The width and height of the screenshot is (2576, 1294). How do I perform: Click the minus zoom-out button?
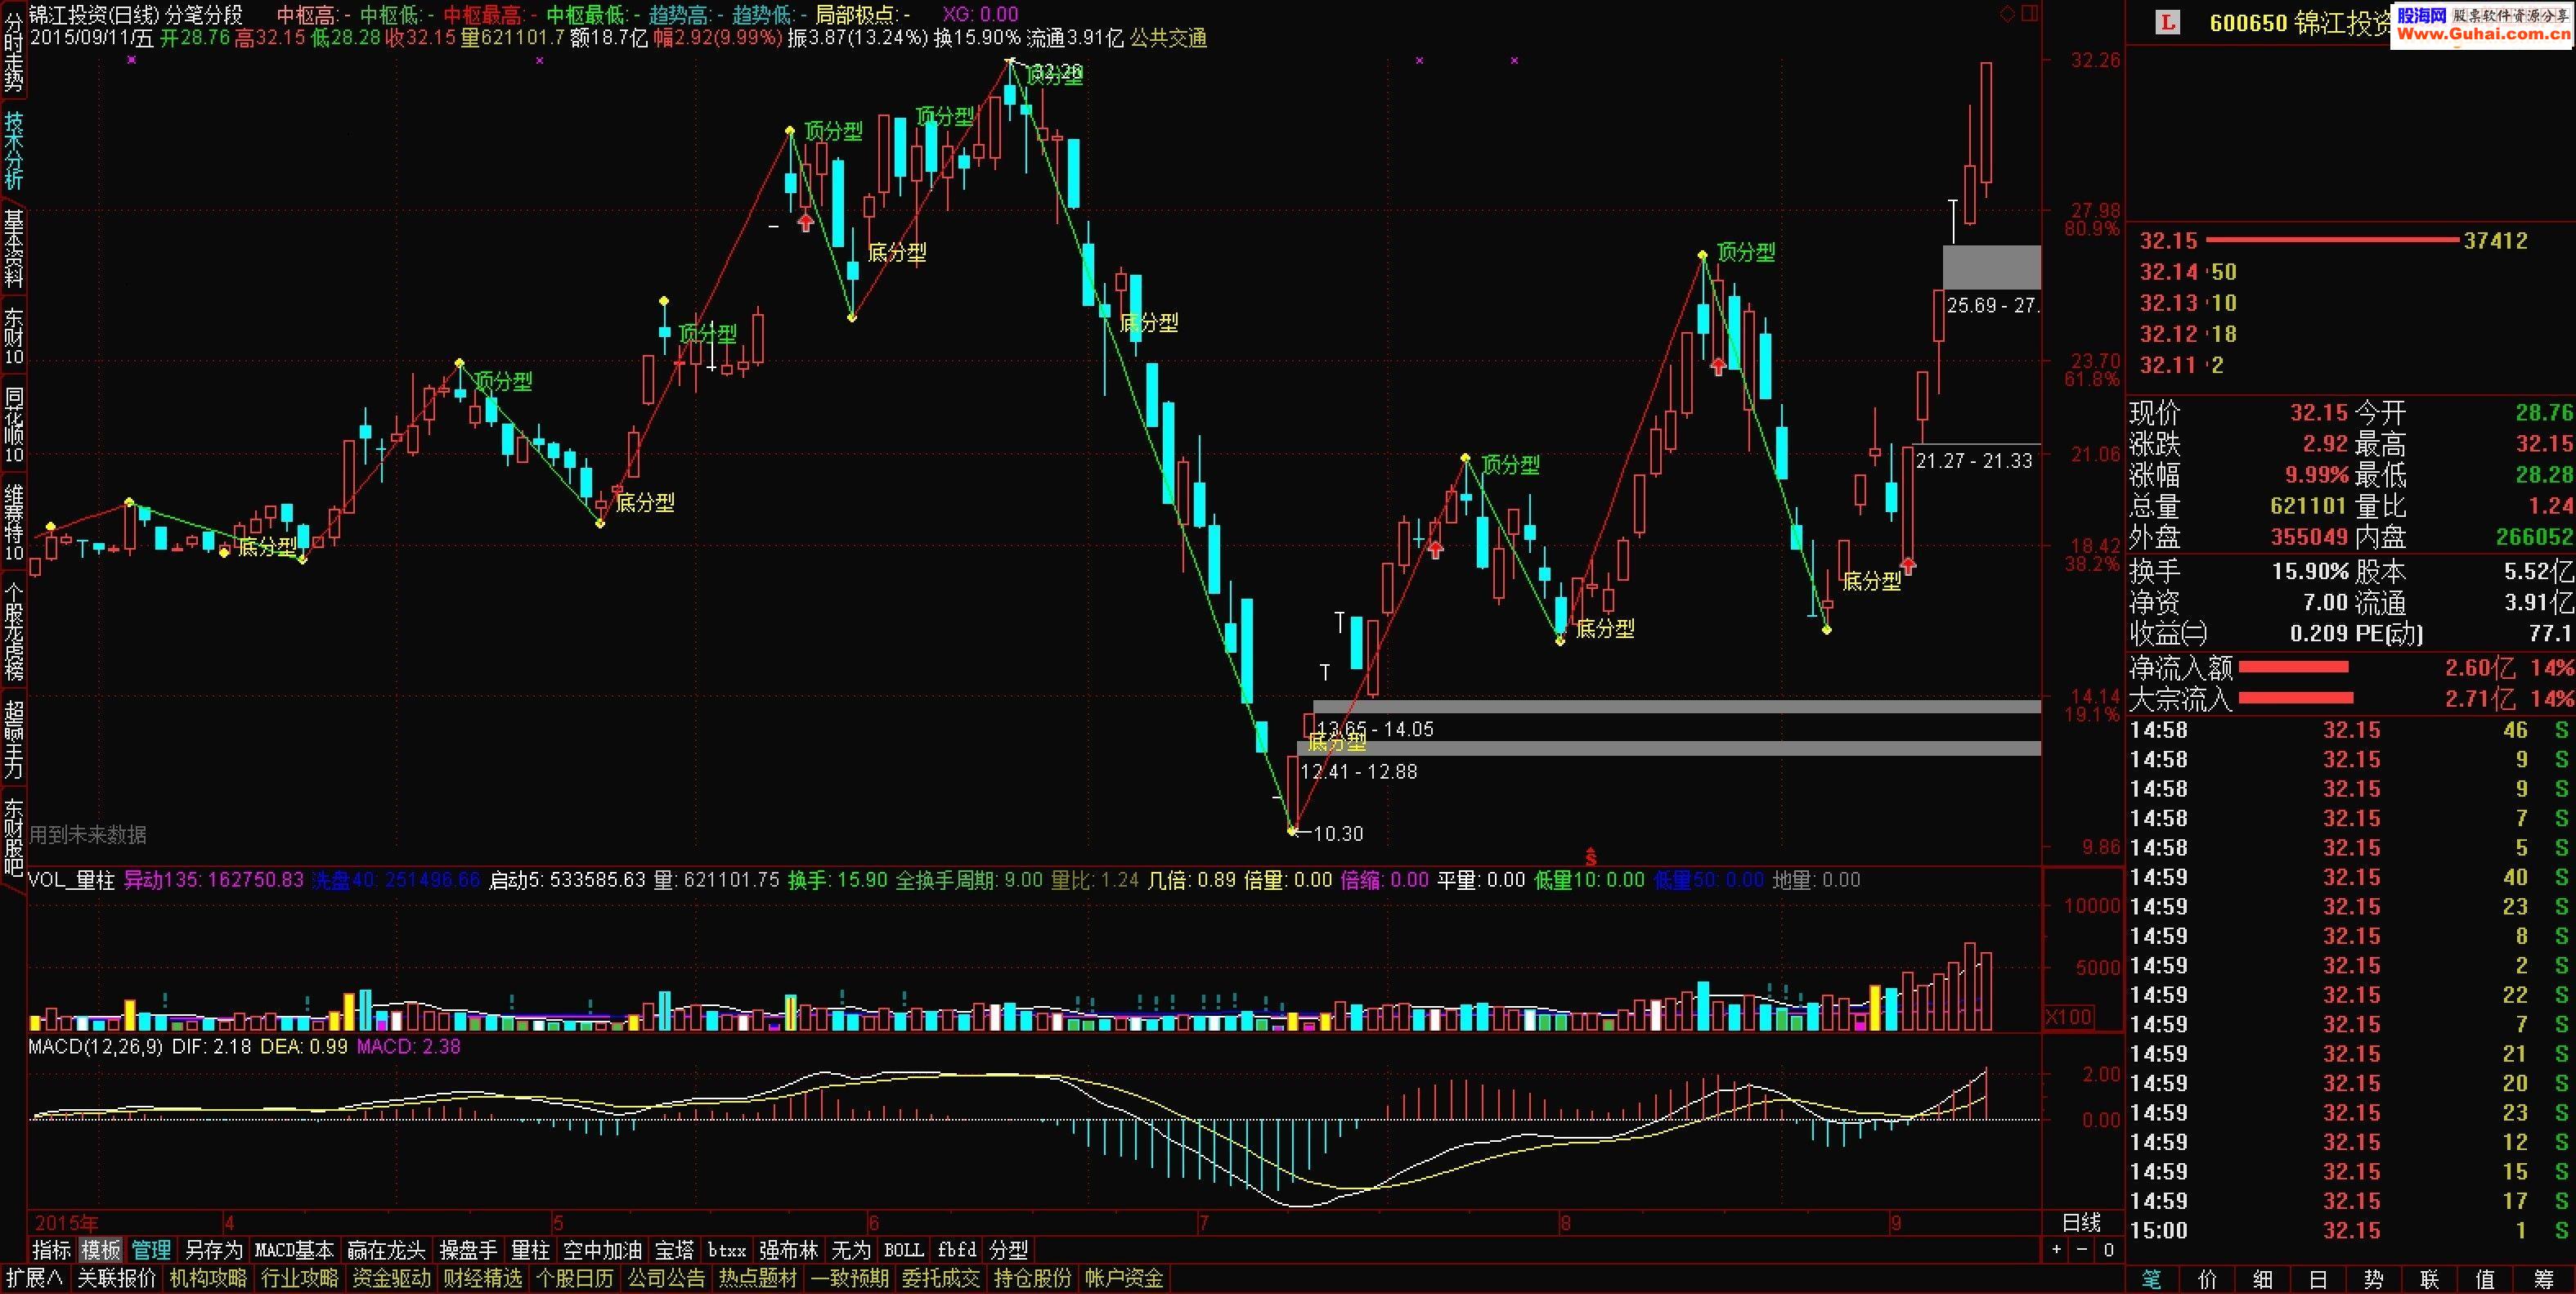point(2082,1250)
